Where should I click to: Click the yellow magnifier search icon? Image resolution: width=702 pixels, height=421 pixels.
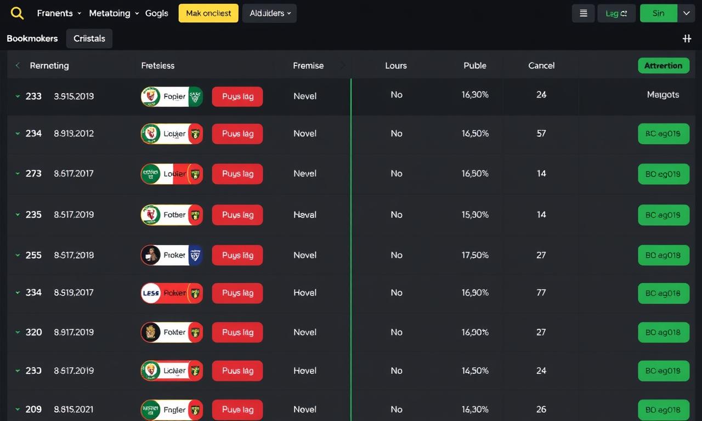tap(17, 13)
